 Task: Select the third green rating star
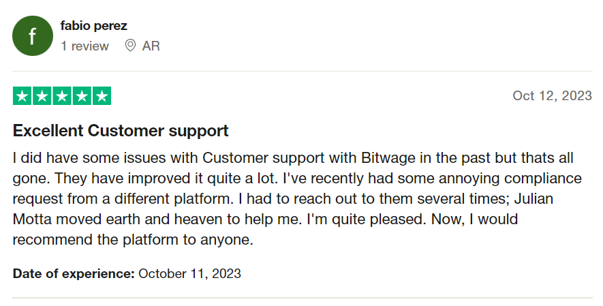(62, 96)
